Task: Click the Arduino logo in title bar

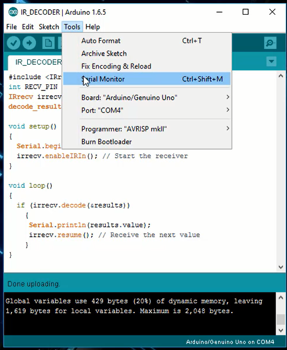Action: pos(13,12)
